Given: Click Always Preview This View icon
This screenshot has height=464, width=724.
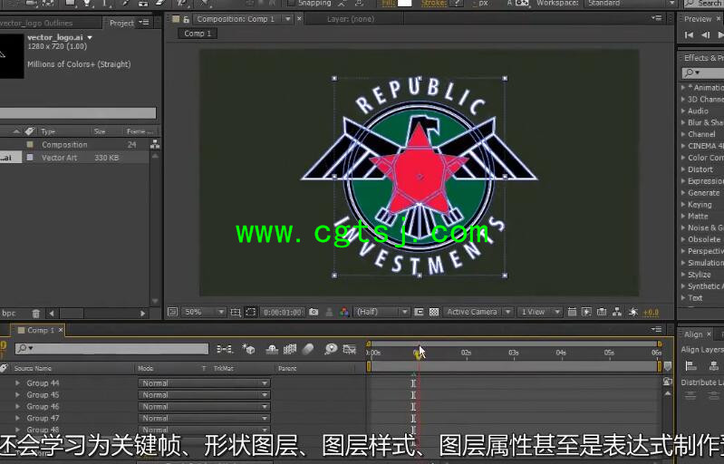Looking at the screenshot, I should (172, 312).
